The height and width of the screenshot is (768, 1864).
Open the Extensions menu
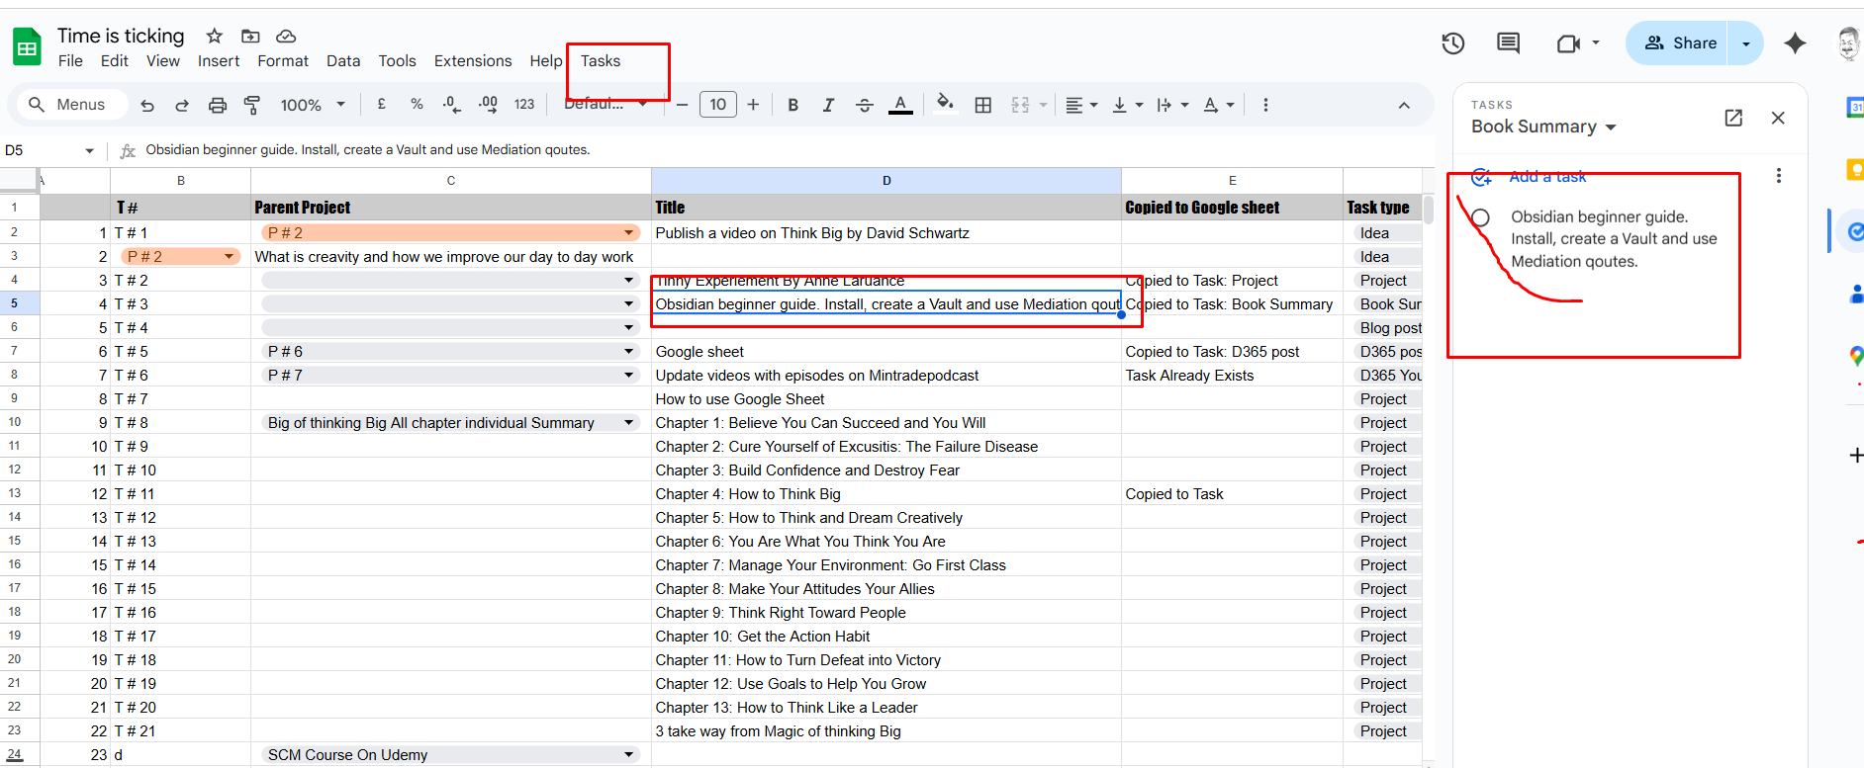click(473, 61)
